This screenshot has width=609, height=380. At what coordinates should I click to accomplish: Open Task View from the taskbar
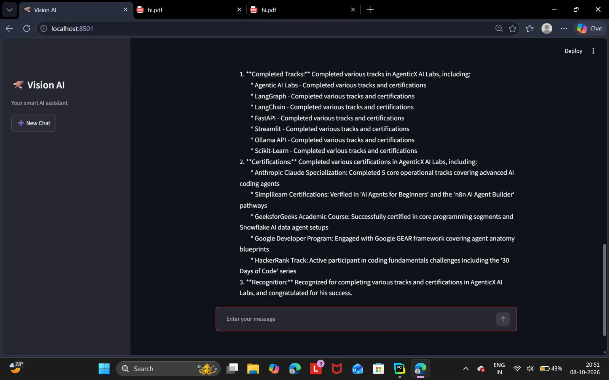tap(232, 369)
